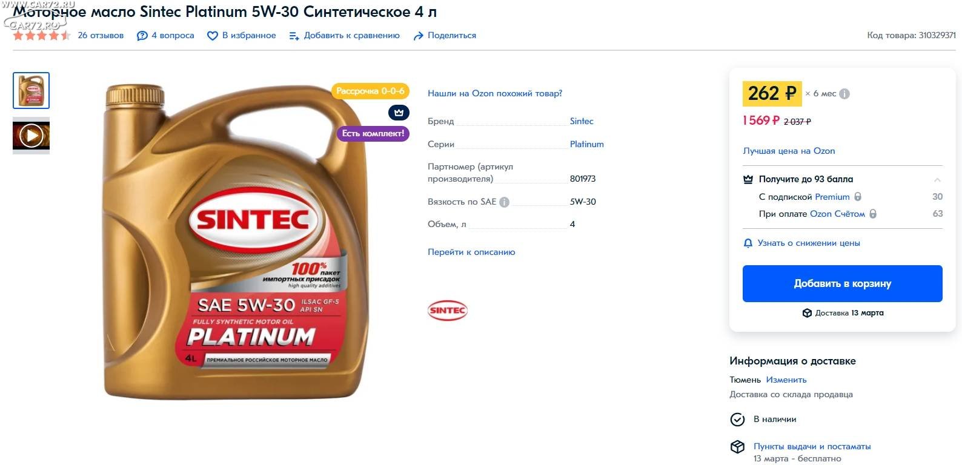
Task: Click the Sintec brand logo under characteristics
Action: [x=448, y=310]
